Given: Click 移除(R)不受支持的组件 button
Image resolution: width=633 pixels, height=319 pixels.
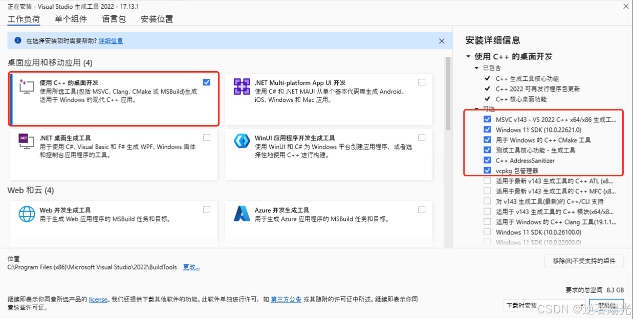Looking at the screenshot, I should coord(584,261).
